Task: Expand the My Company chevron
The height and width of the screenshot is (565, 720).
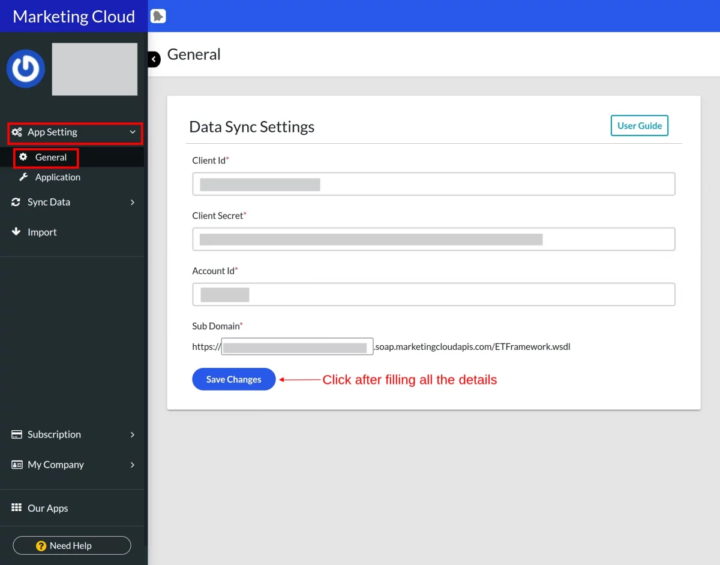Action: click(x=133, y=464)
